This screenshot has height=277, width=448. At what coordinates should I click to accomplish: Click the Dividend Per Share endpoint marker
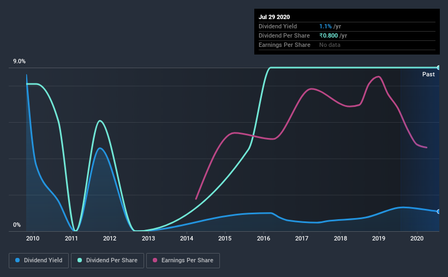pos(438,68)
